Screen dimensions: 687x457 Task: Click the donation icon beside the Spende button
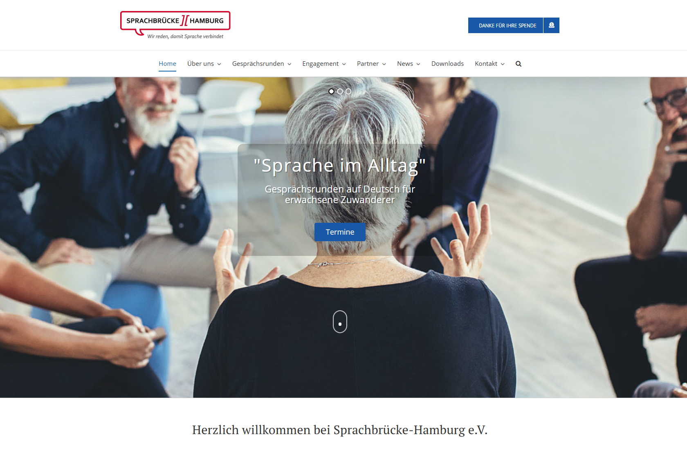551,25
